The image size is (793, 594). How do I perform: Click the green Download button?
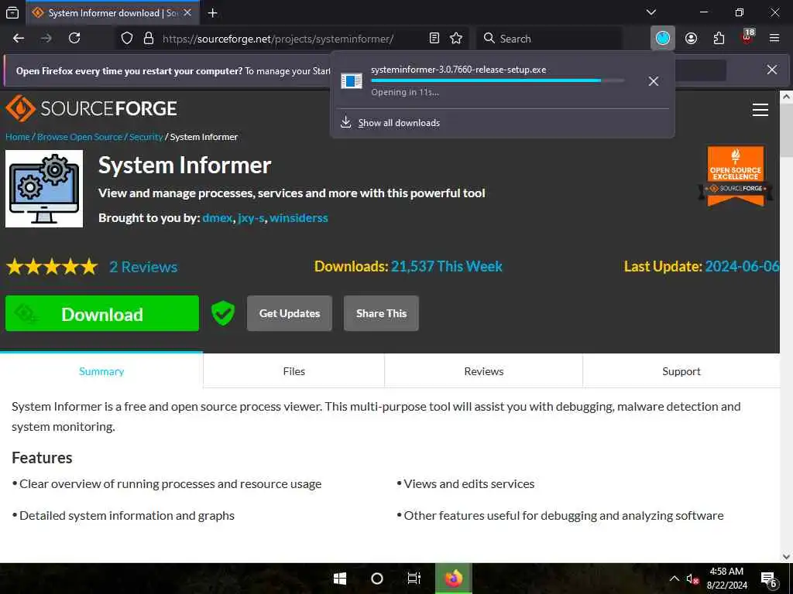[102, 314]
